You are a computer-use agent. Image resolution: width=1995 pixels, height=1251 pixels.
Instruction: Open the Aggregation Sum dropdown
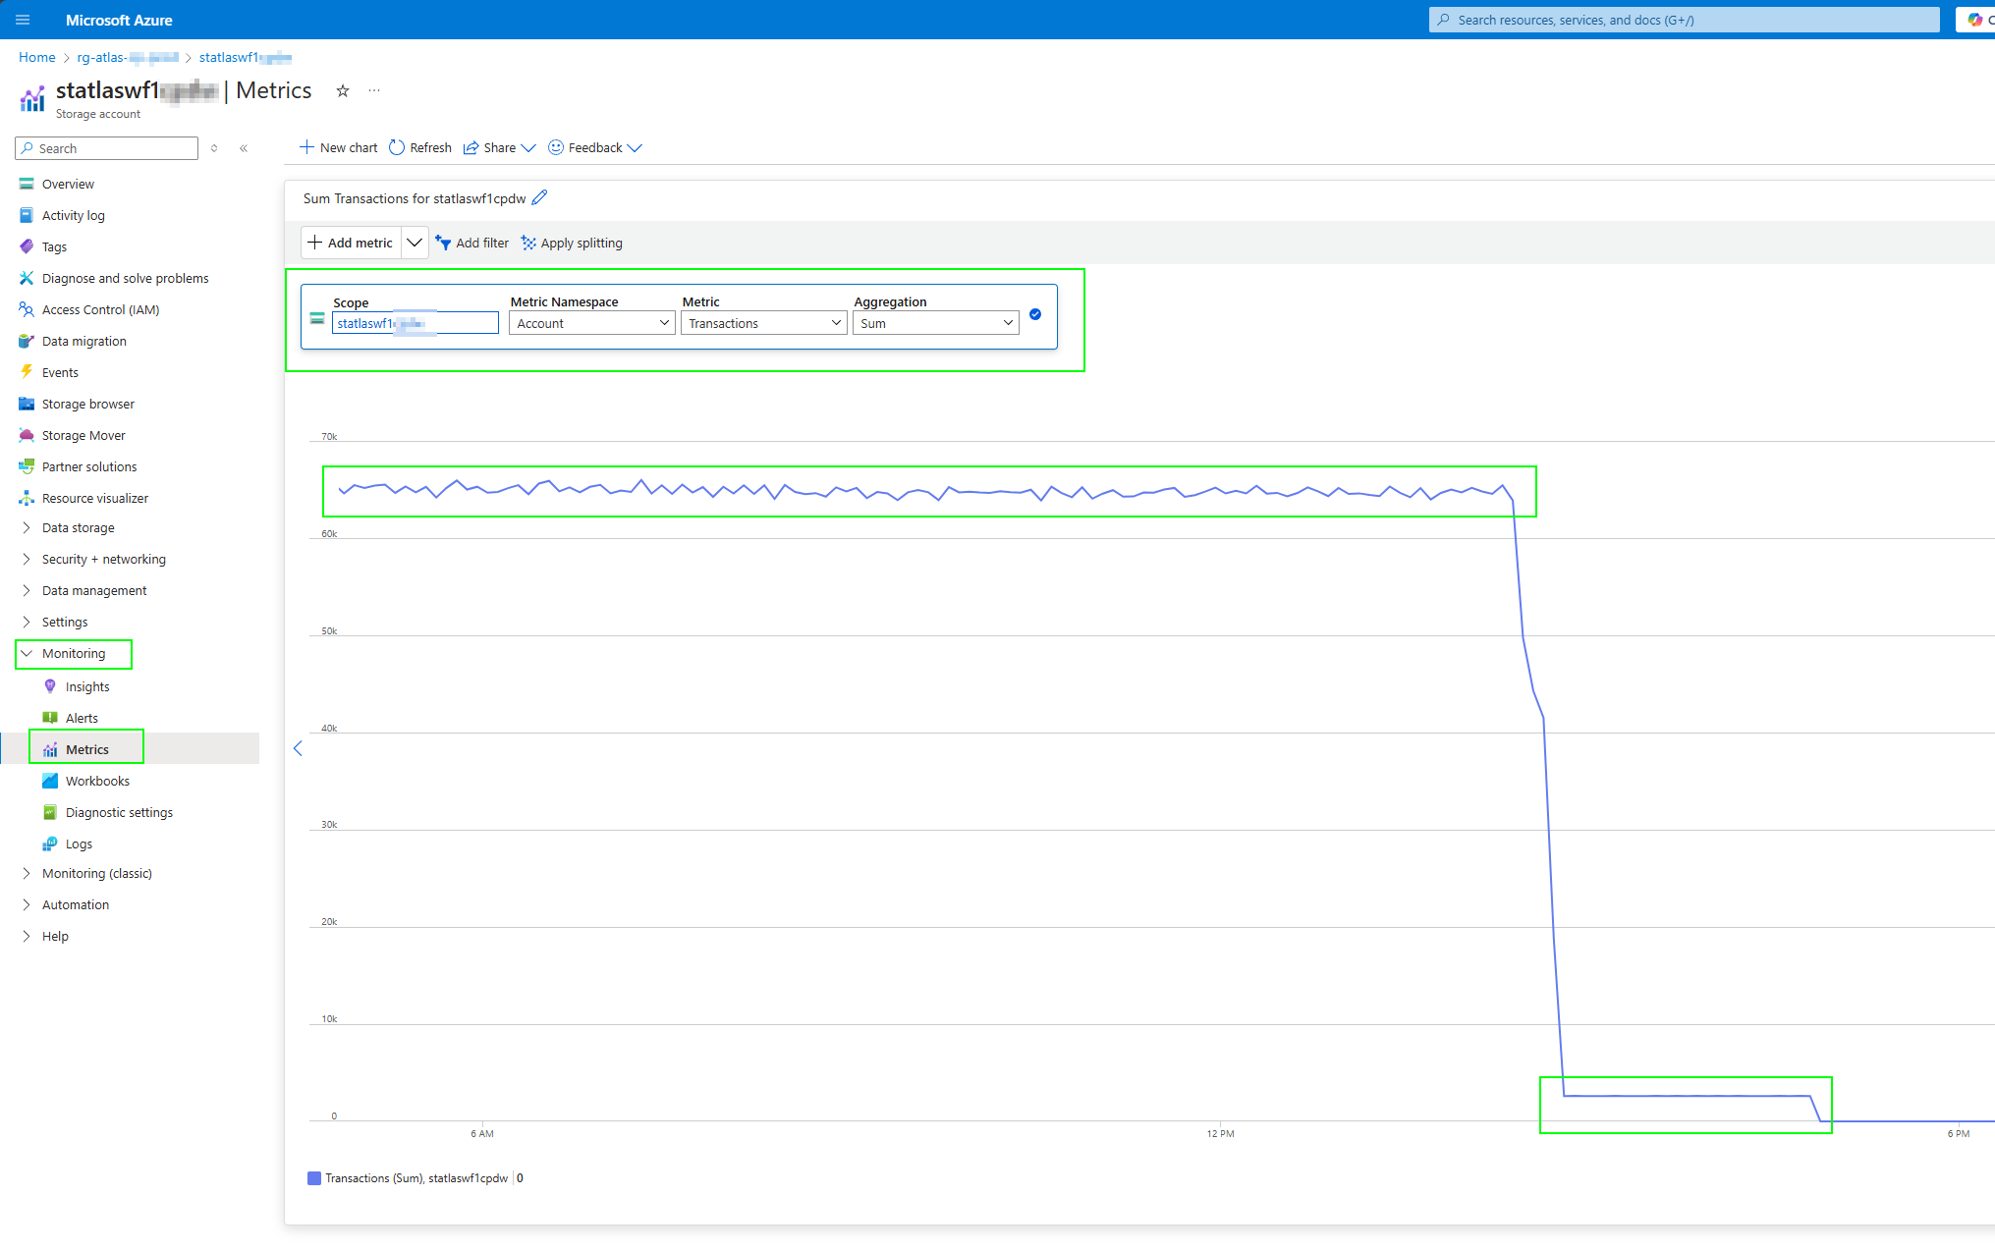[935, 323]
